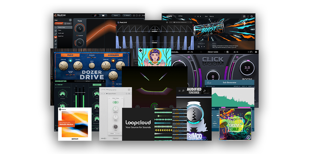Screen dimensions: 309x154
Task: Toggle Dozer Drive Doom Mod switch
Action: point(70,75)
